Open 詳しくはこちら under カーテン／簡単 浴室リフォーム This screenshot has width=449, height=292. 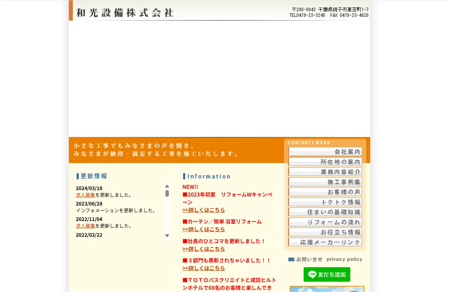pyautogui.click(x=204, y=229)
